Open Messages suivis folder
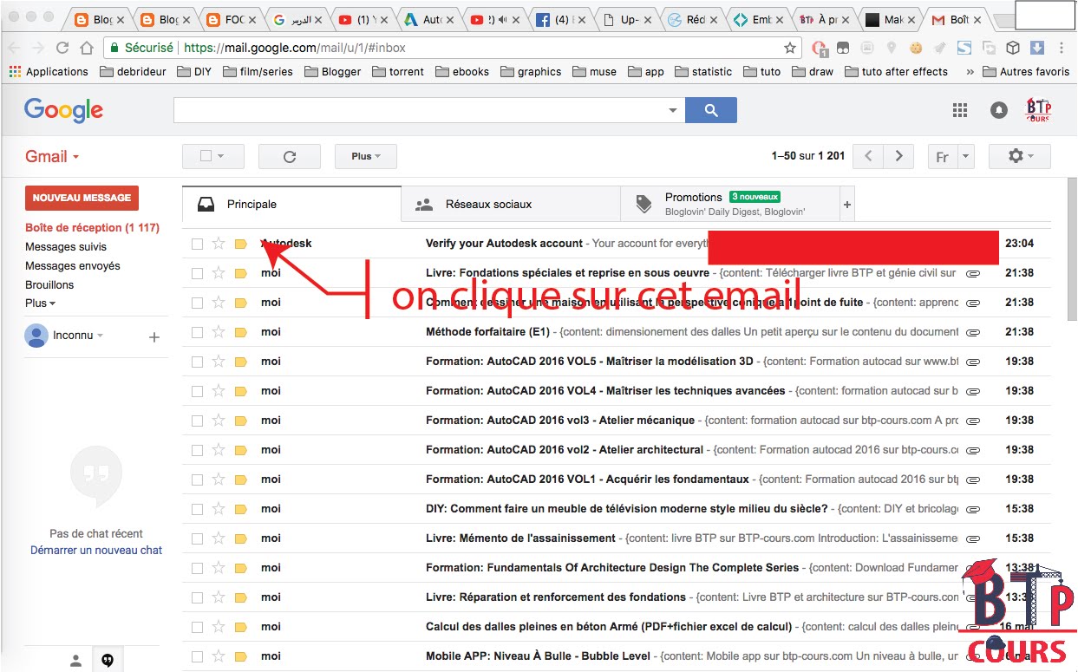The height and width of the screenshot is (672, 1078). click(x=66, y=247)
